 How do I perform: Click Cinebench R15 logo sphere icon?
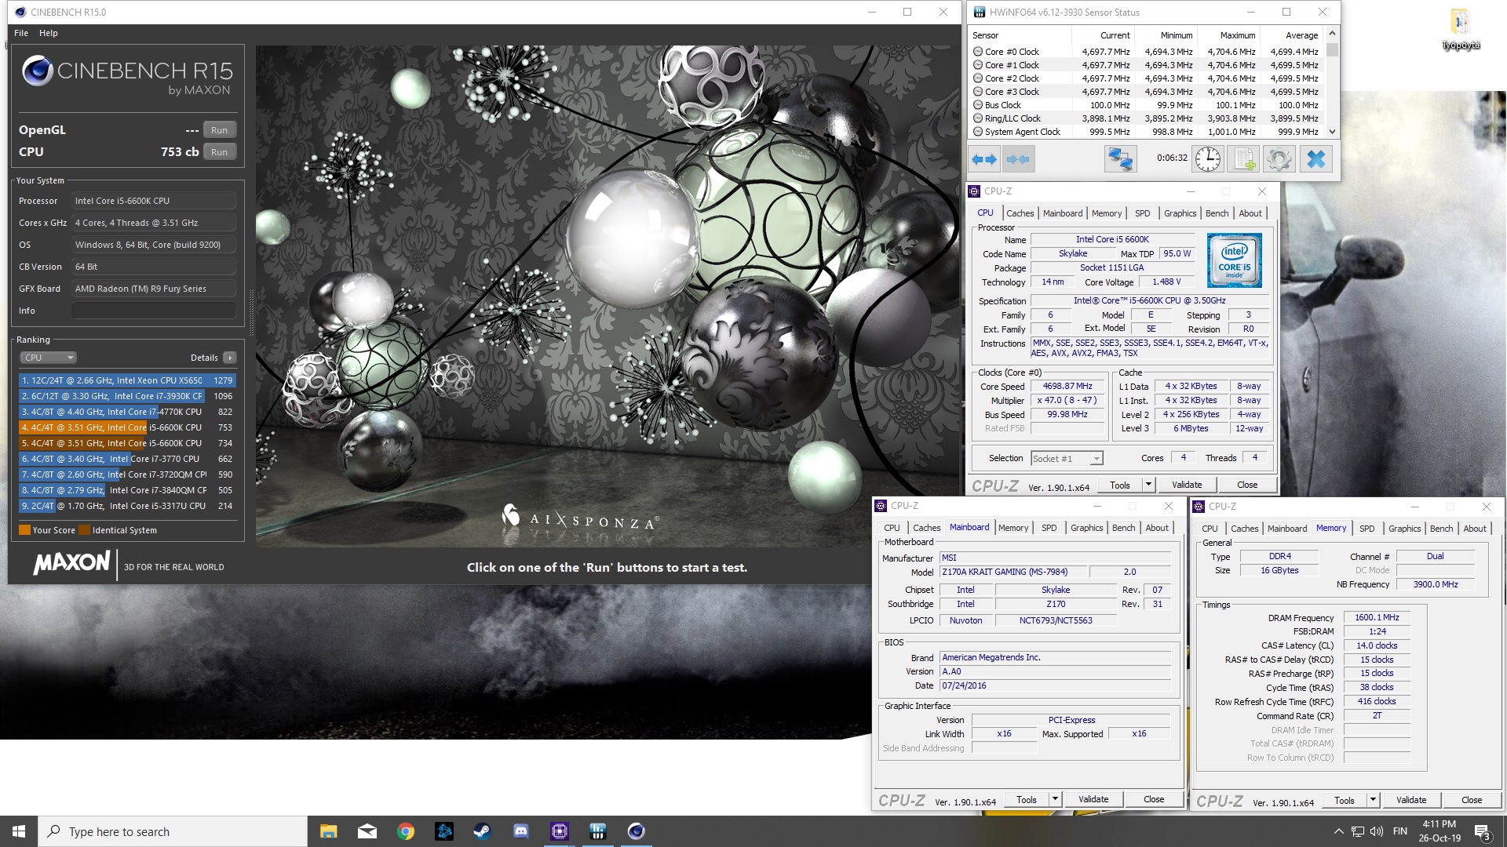click(x=37, y=71)
